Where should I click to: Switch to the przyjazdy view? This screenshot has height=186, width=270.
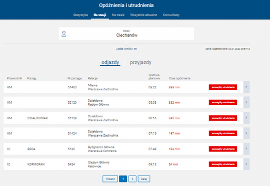coord(140,62)
